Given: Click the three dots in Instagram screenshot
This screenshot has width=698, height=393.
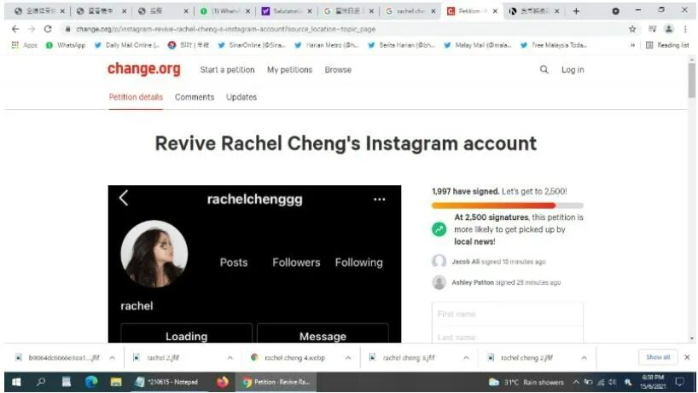Looking at the screenshot, I should point(379,199).
